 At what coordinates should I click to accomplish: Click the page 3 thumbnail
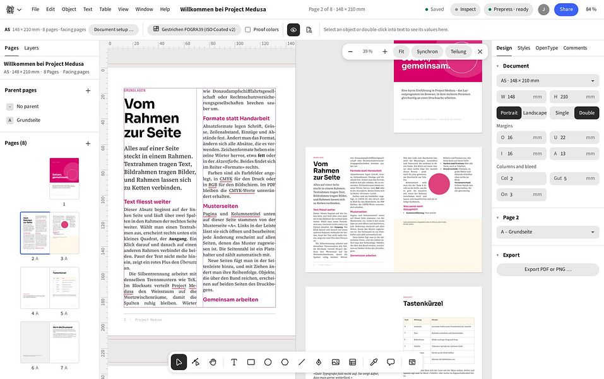pyautogui.click(x=64, y=233)
